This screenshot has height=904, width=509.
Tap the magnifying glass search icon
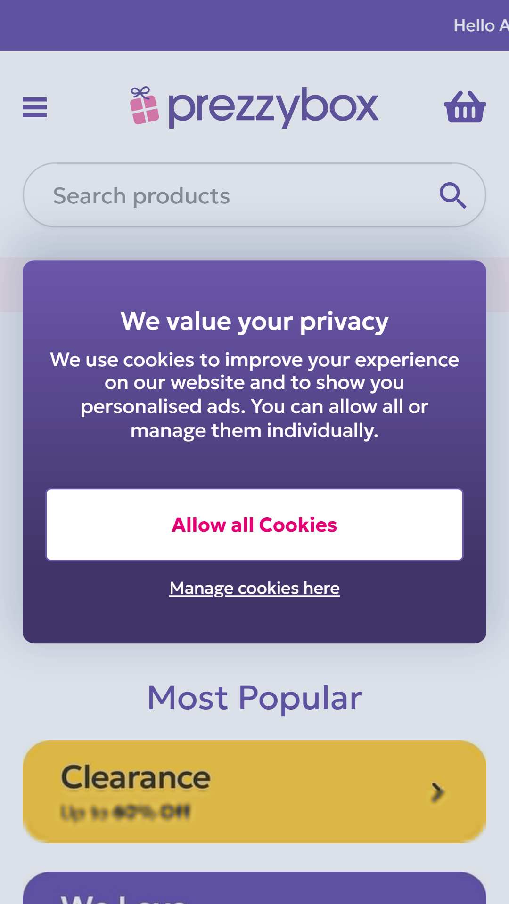tap(453, 195)
